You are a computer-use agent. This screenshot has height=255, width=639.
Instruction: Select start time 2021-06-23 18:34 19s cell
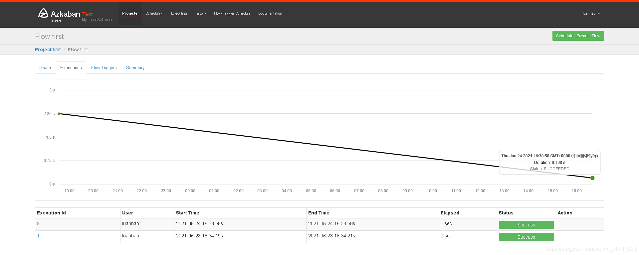pyautogui.click(x=240, y=237)
